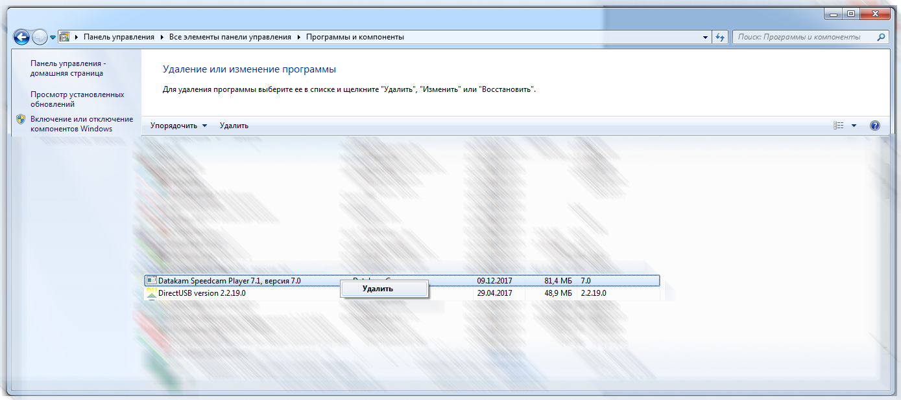Click the magnifier search icon
The height and width of the screenshot is (400, 901).
click(881, 37)
